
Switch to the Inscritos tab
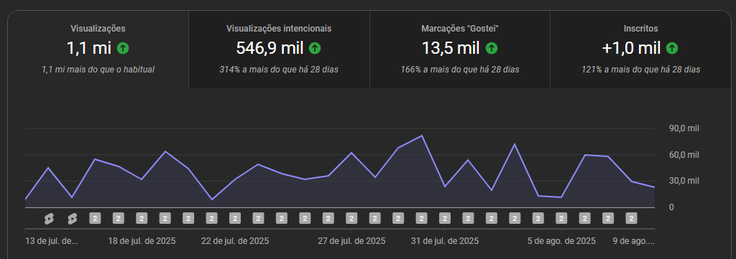[x=640, y=50]
